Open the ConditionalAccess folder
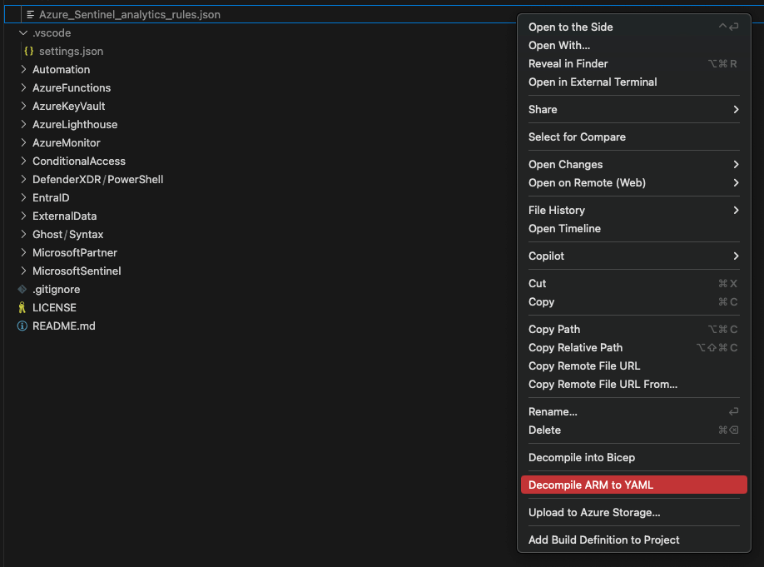 pos(78,162)
